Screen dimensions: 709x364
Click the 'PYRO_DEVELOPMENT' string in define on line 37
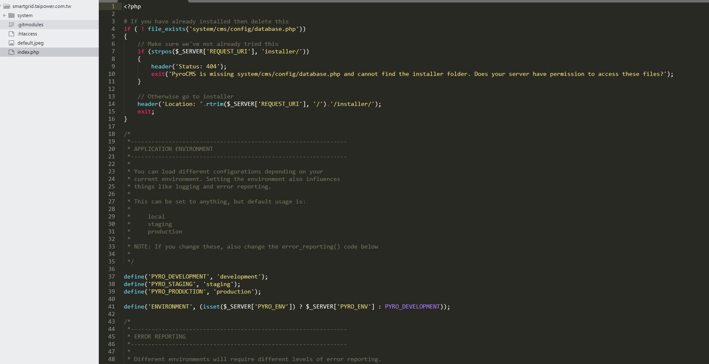(x=179, y=276)
